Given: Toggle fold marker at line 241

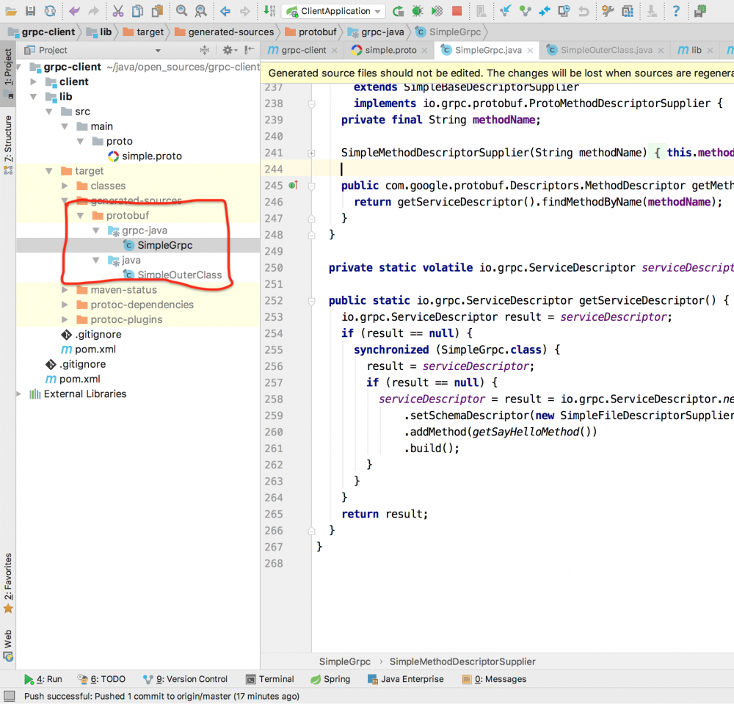Looking at the screenshot, I should pyautogui.click(x=312, y=153).
